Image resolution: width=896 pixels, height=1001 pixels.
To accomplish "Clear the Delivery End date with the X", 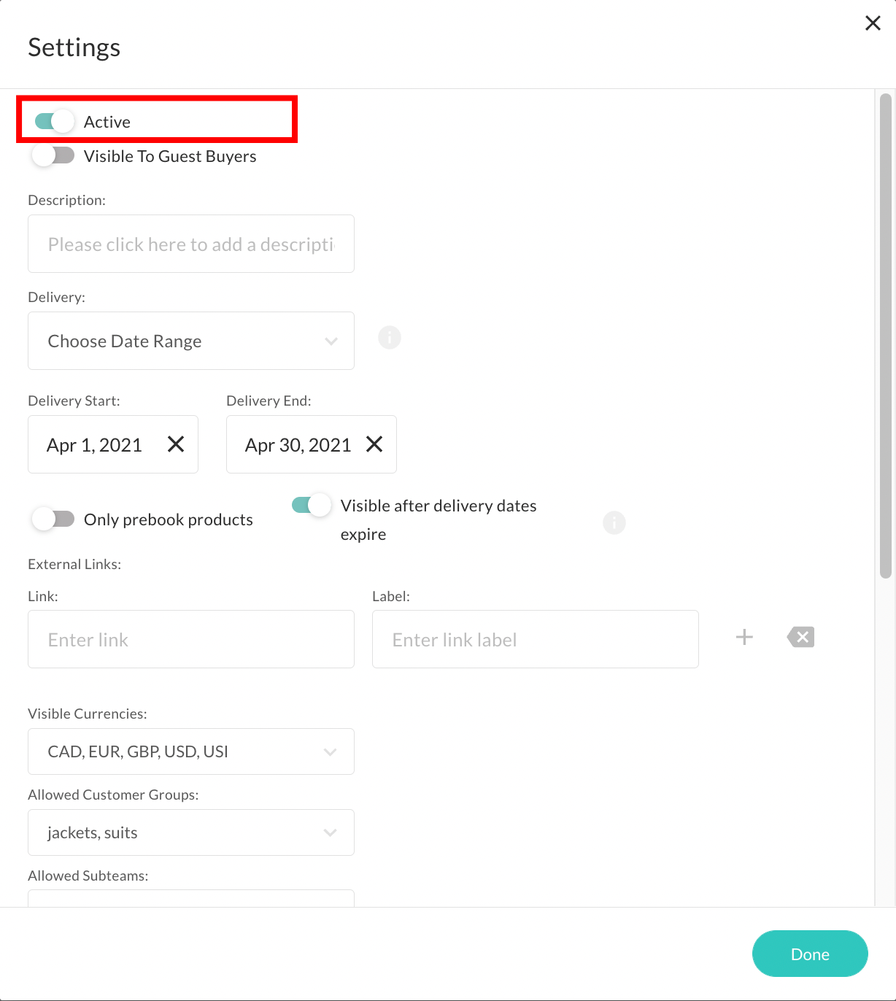I will 374,444.
